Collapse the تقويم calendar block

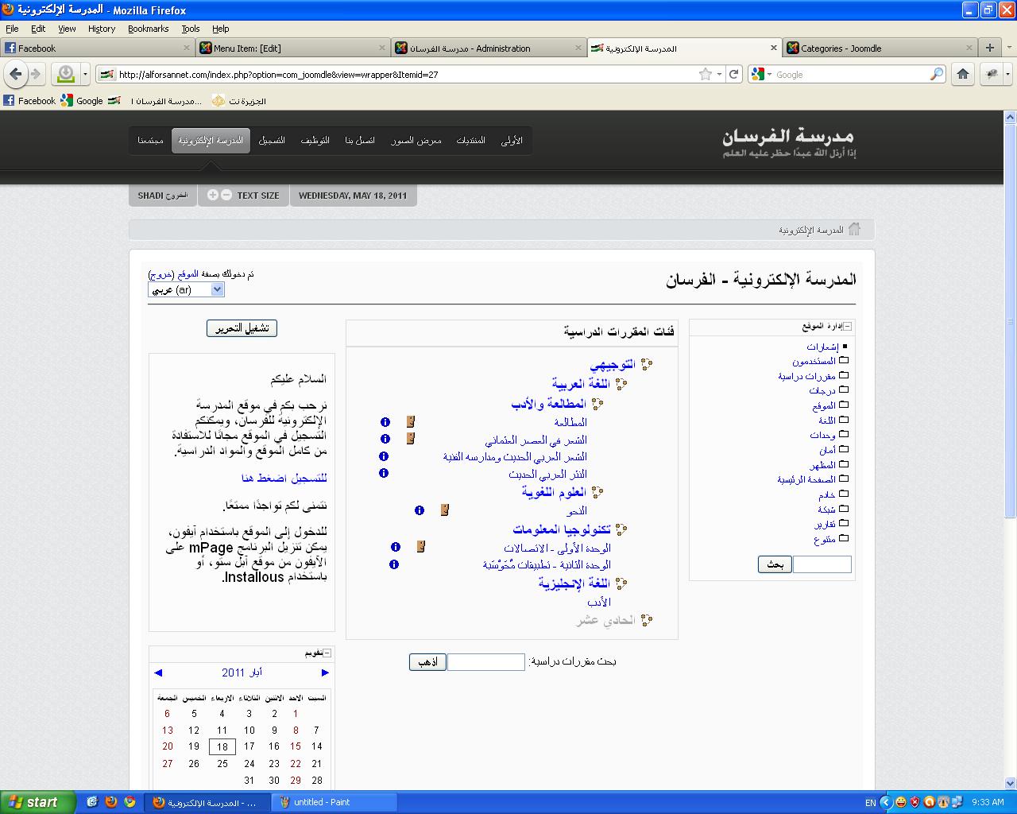[x=327, y=653]
